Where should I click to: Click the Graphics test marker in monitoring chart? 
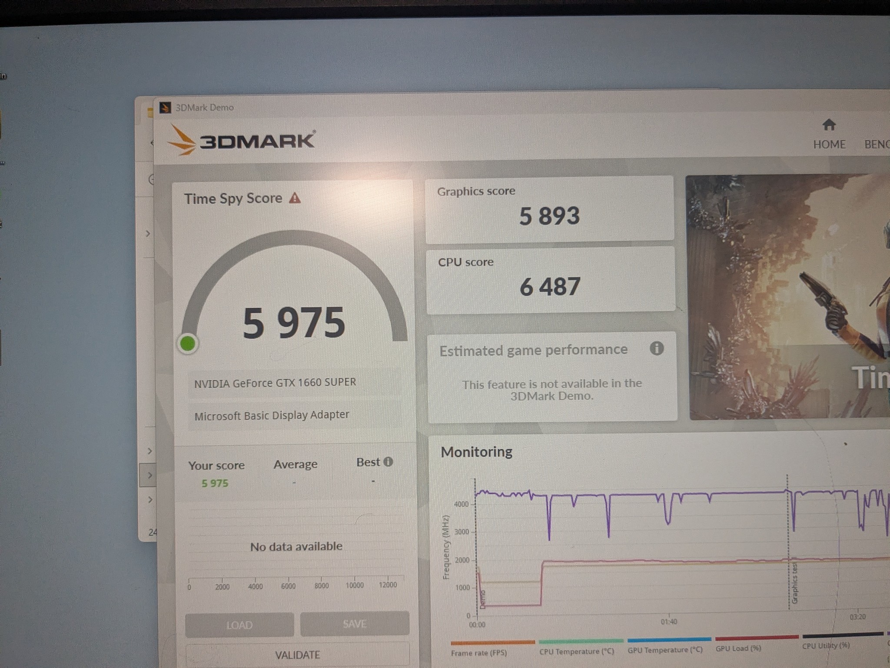(794, 583)
